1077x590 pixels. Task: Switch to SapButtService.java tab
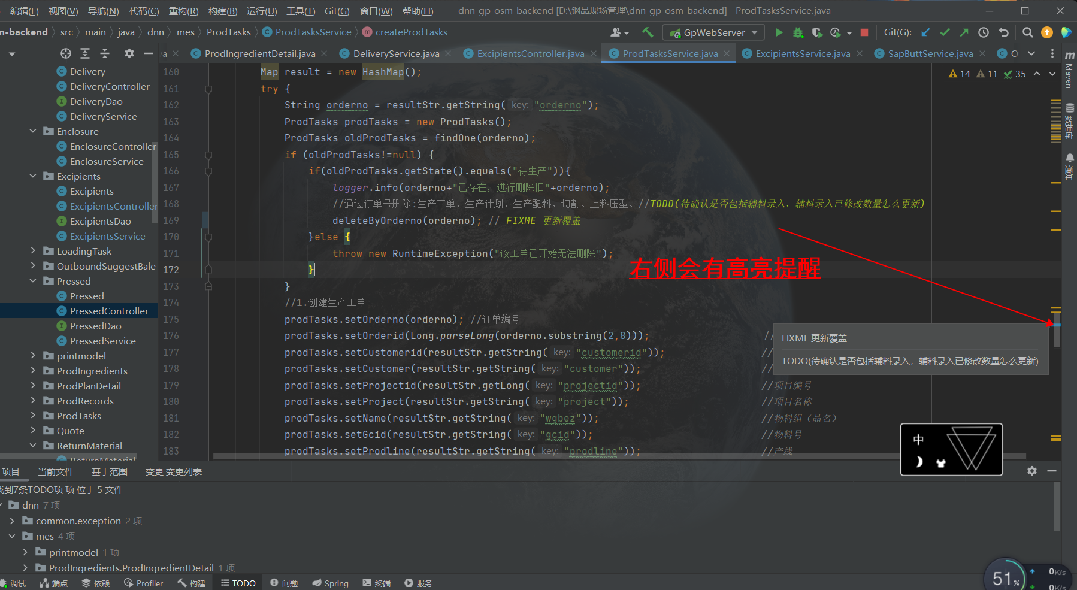click(x=930, y=53)
